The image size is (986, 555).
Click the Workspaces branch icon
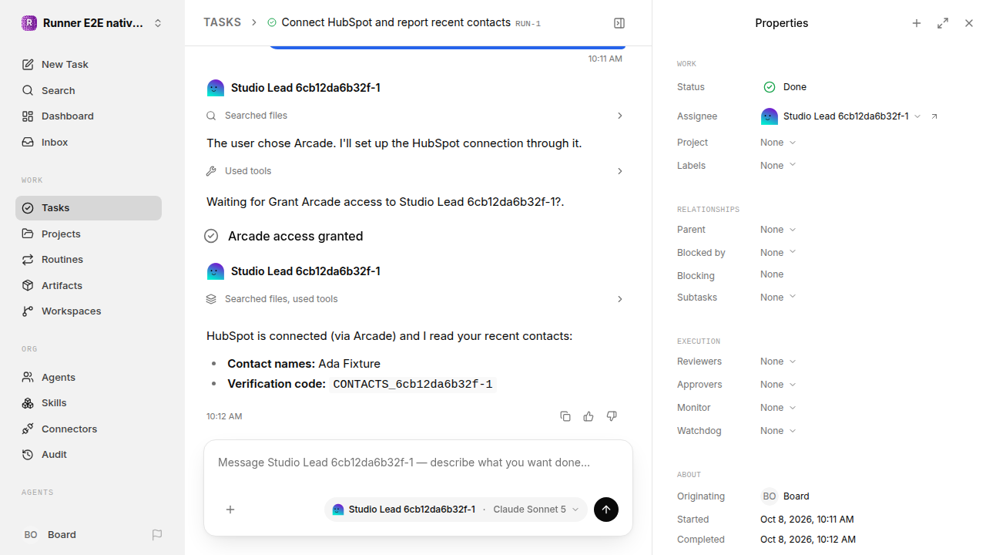pyautogui.click(x=28, y=311)
